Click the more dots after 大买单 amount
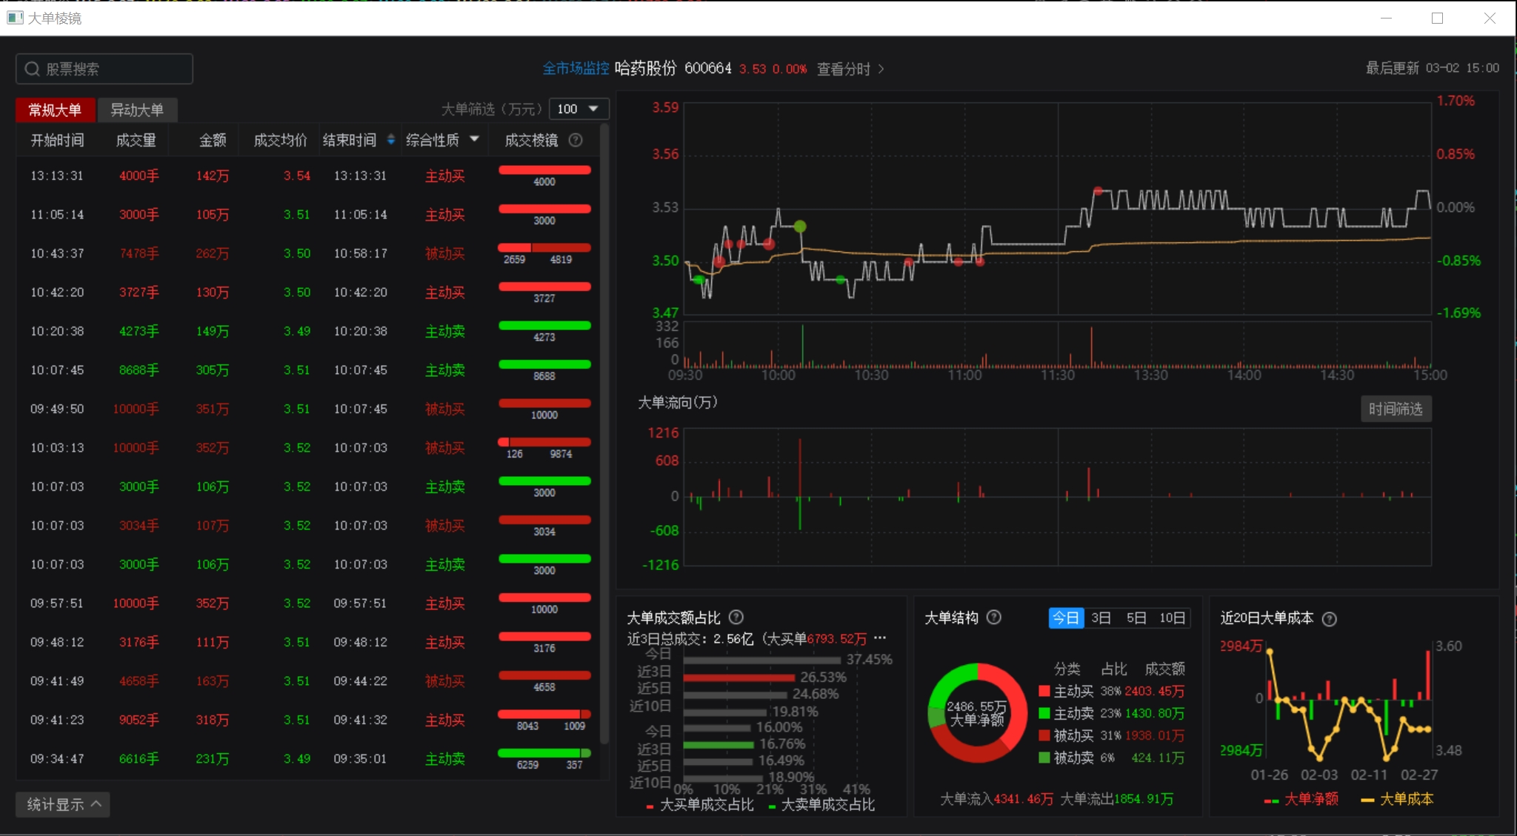Image resolution: width=1517 pixels, height=836 pixels. click(x=880, y=638)
